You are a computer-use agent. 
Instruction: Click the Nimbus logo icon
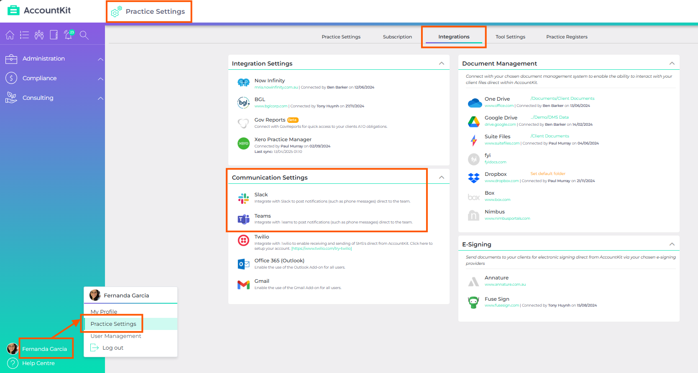(x=473, y=216)
